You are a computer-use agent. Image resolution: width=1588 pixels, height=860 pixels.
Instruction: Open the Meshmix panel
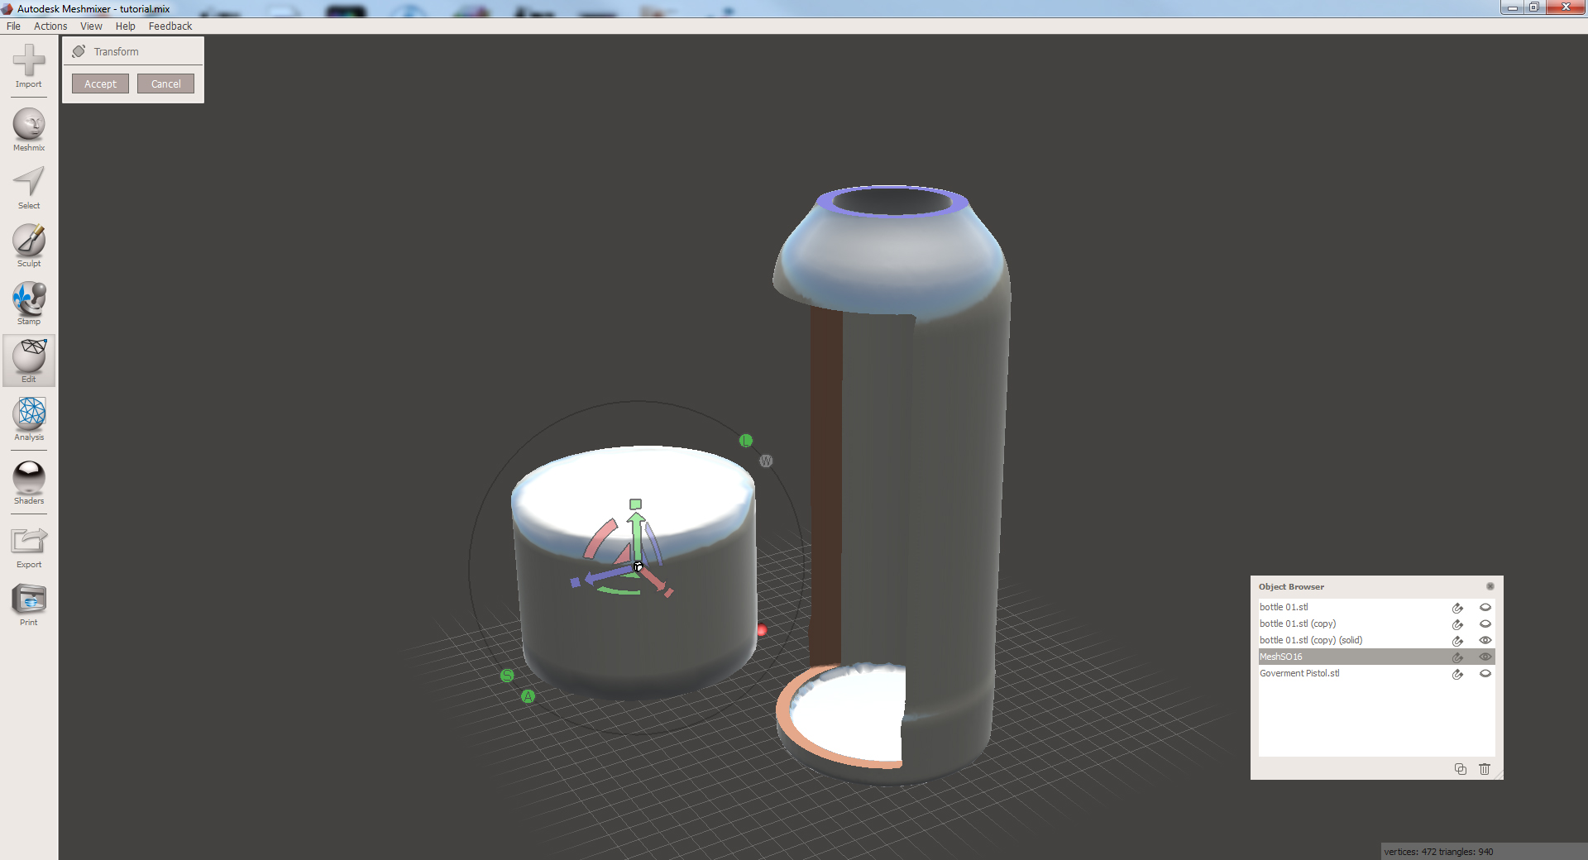click(x=29, y=131)
